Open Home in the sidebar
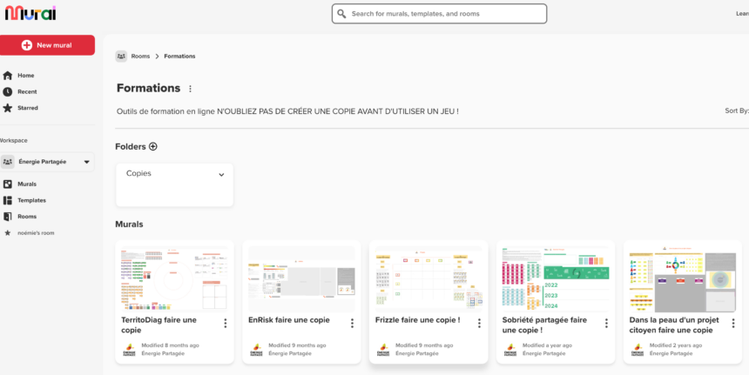The height and width of the screenshot is (375, 749). click(x=25, y=76)
